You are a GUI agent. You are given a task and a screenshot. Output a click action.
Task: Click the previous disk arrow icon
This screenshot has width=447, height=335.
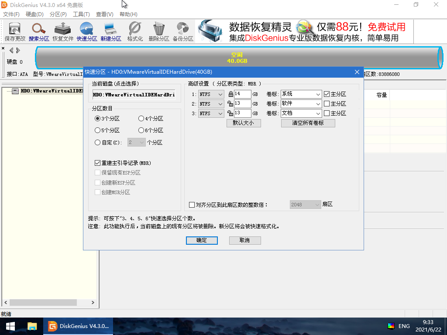point(11,51)
